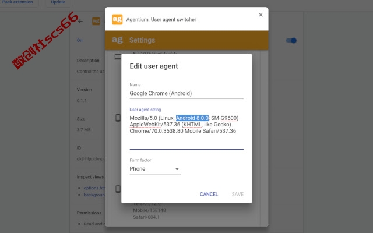
Task: Click the ag logo in the Settings bar
Action: (117, 40)
